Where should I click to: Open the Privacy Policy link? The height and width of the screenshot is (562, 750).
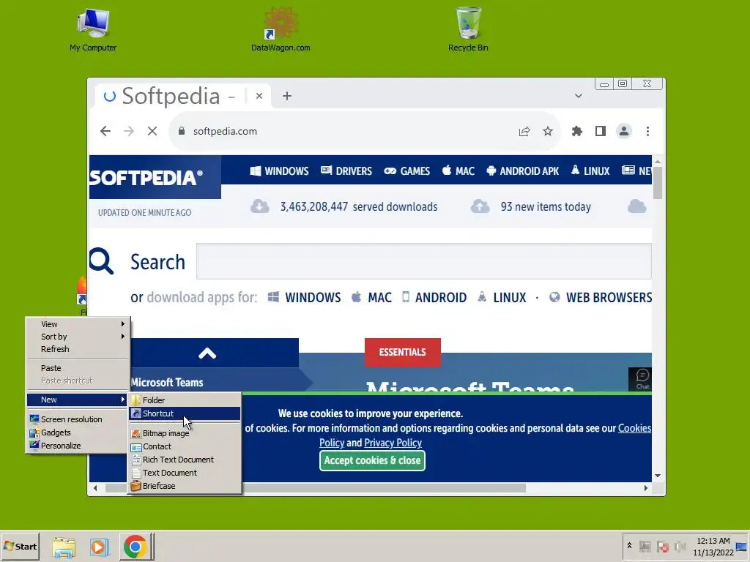click(393, 443)
